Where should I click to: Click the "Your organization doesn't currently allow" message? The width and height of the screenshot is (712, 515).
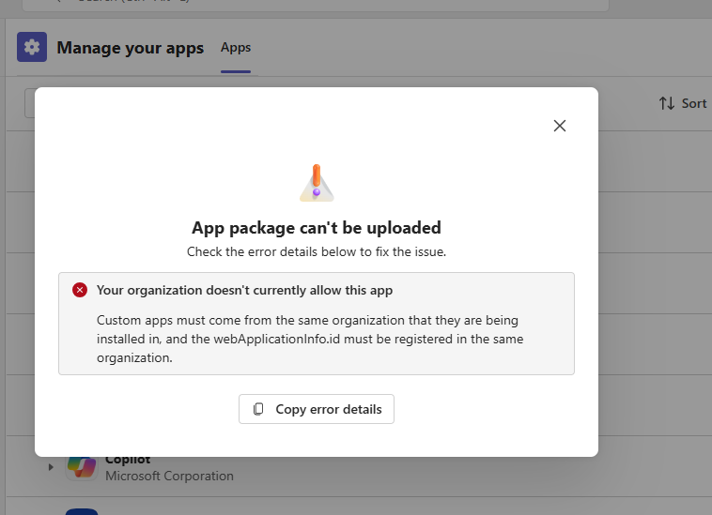[x=245, y=290]
